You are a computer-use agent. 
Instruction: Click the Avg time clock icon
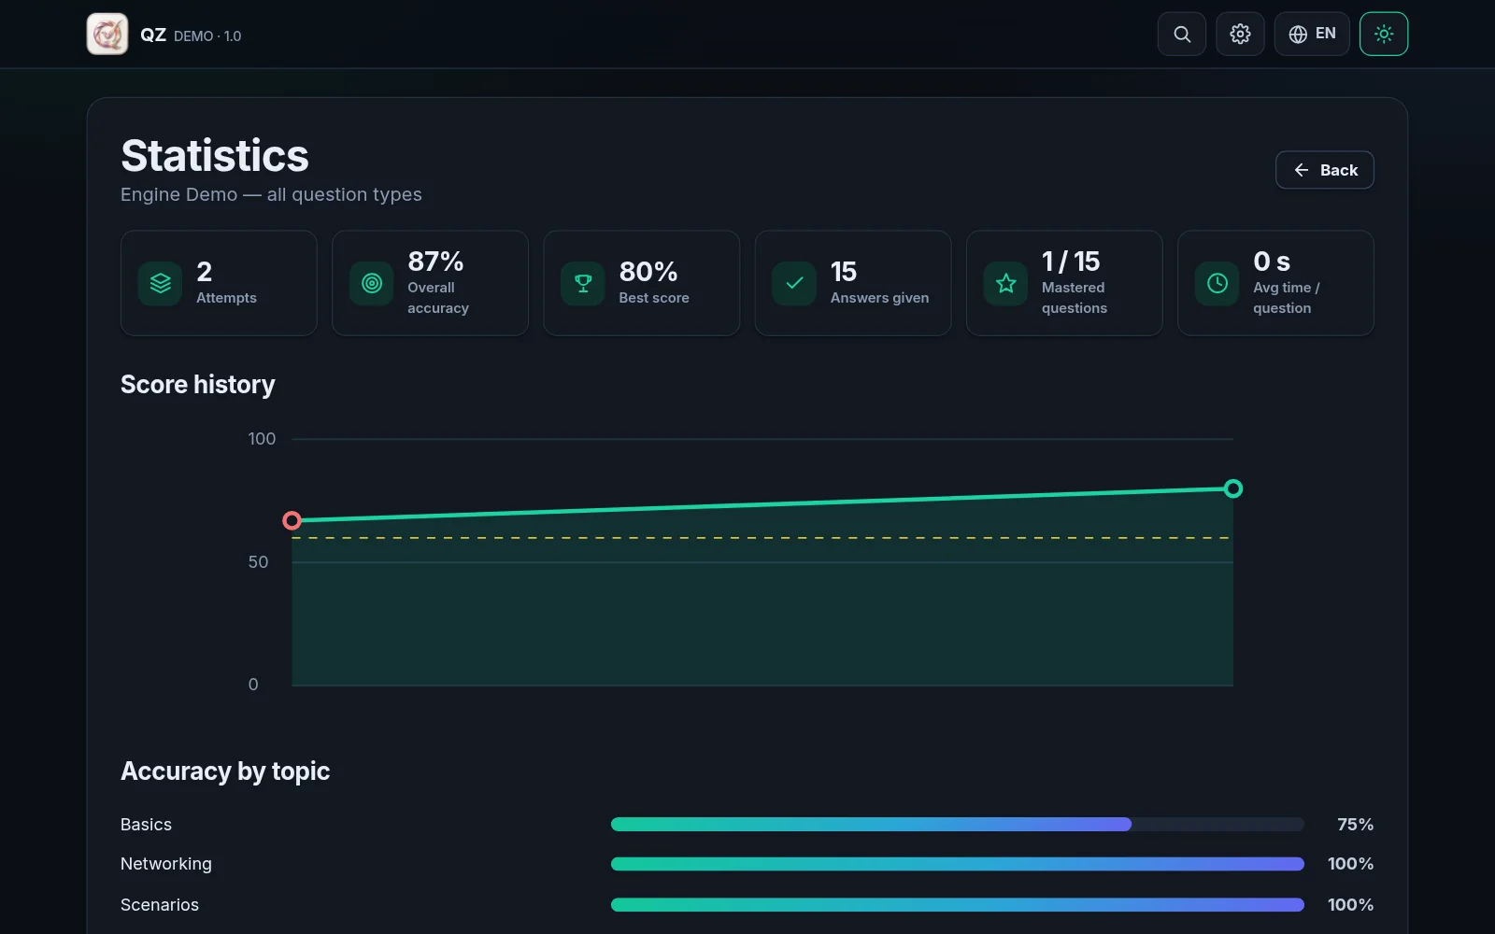coord(1217,283)
